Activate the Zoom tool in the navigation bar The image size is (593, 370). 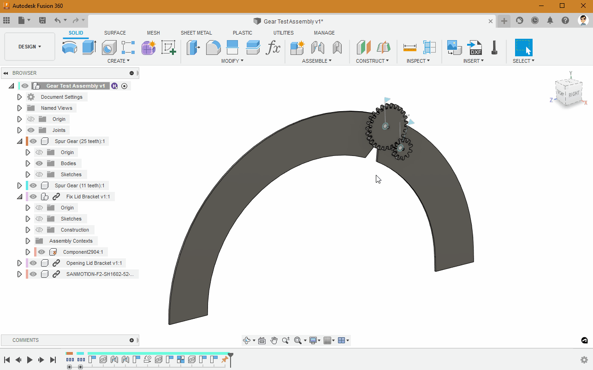point(286,340)
